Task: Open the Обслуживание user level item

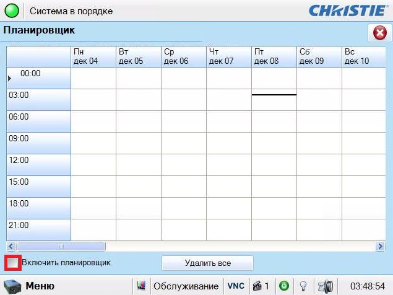Action: pyautogui.click(x=186, y=286)
